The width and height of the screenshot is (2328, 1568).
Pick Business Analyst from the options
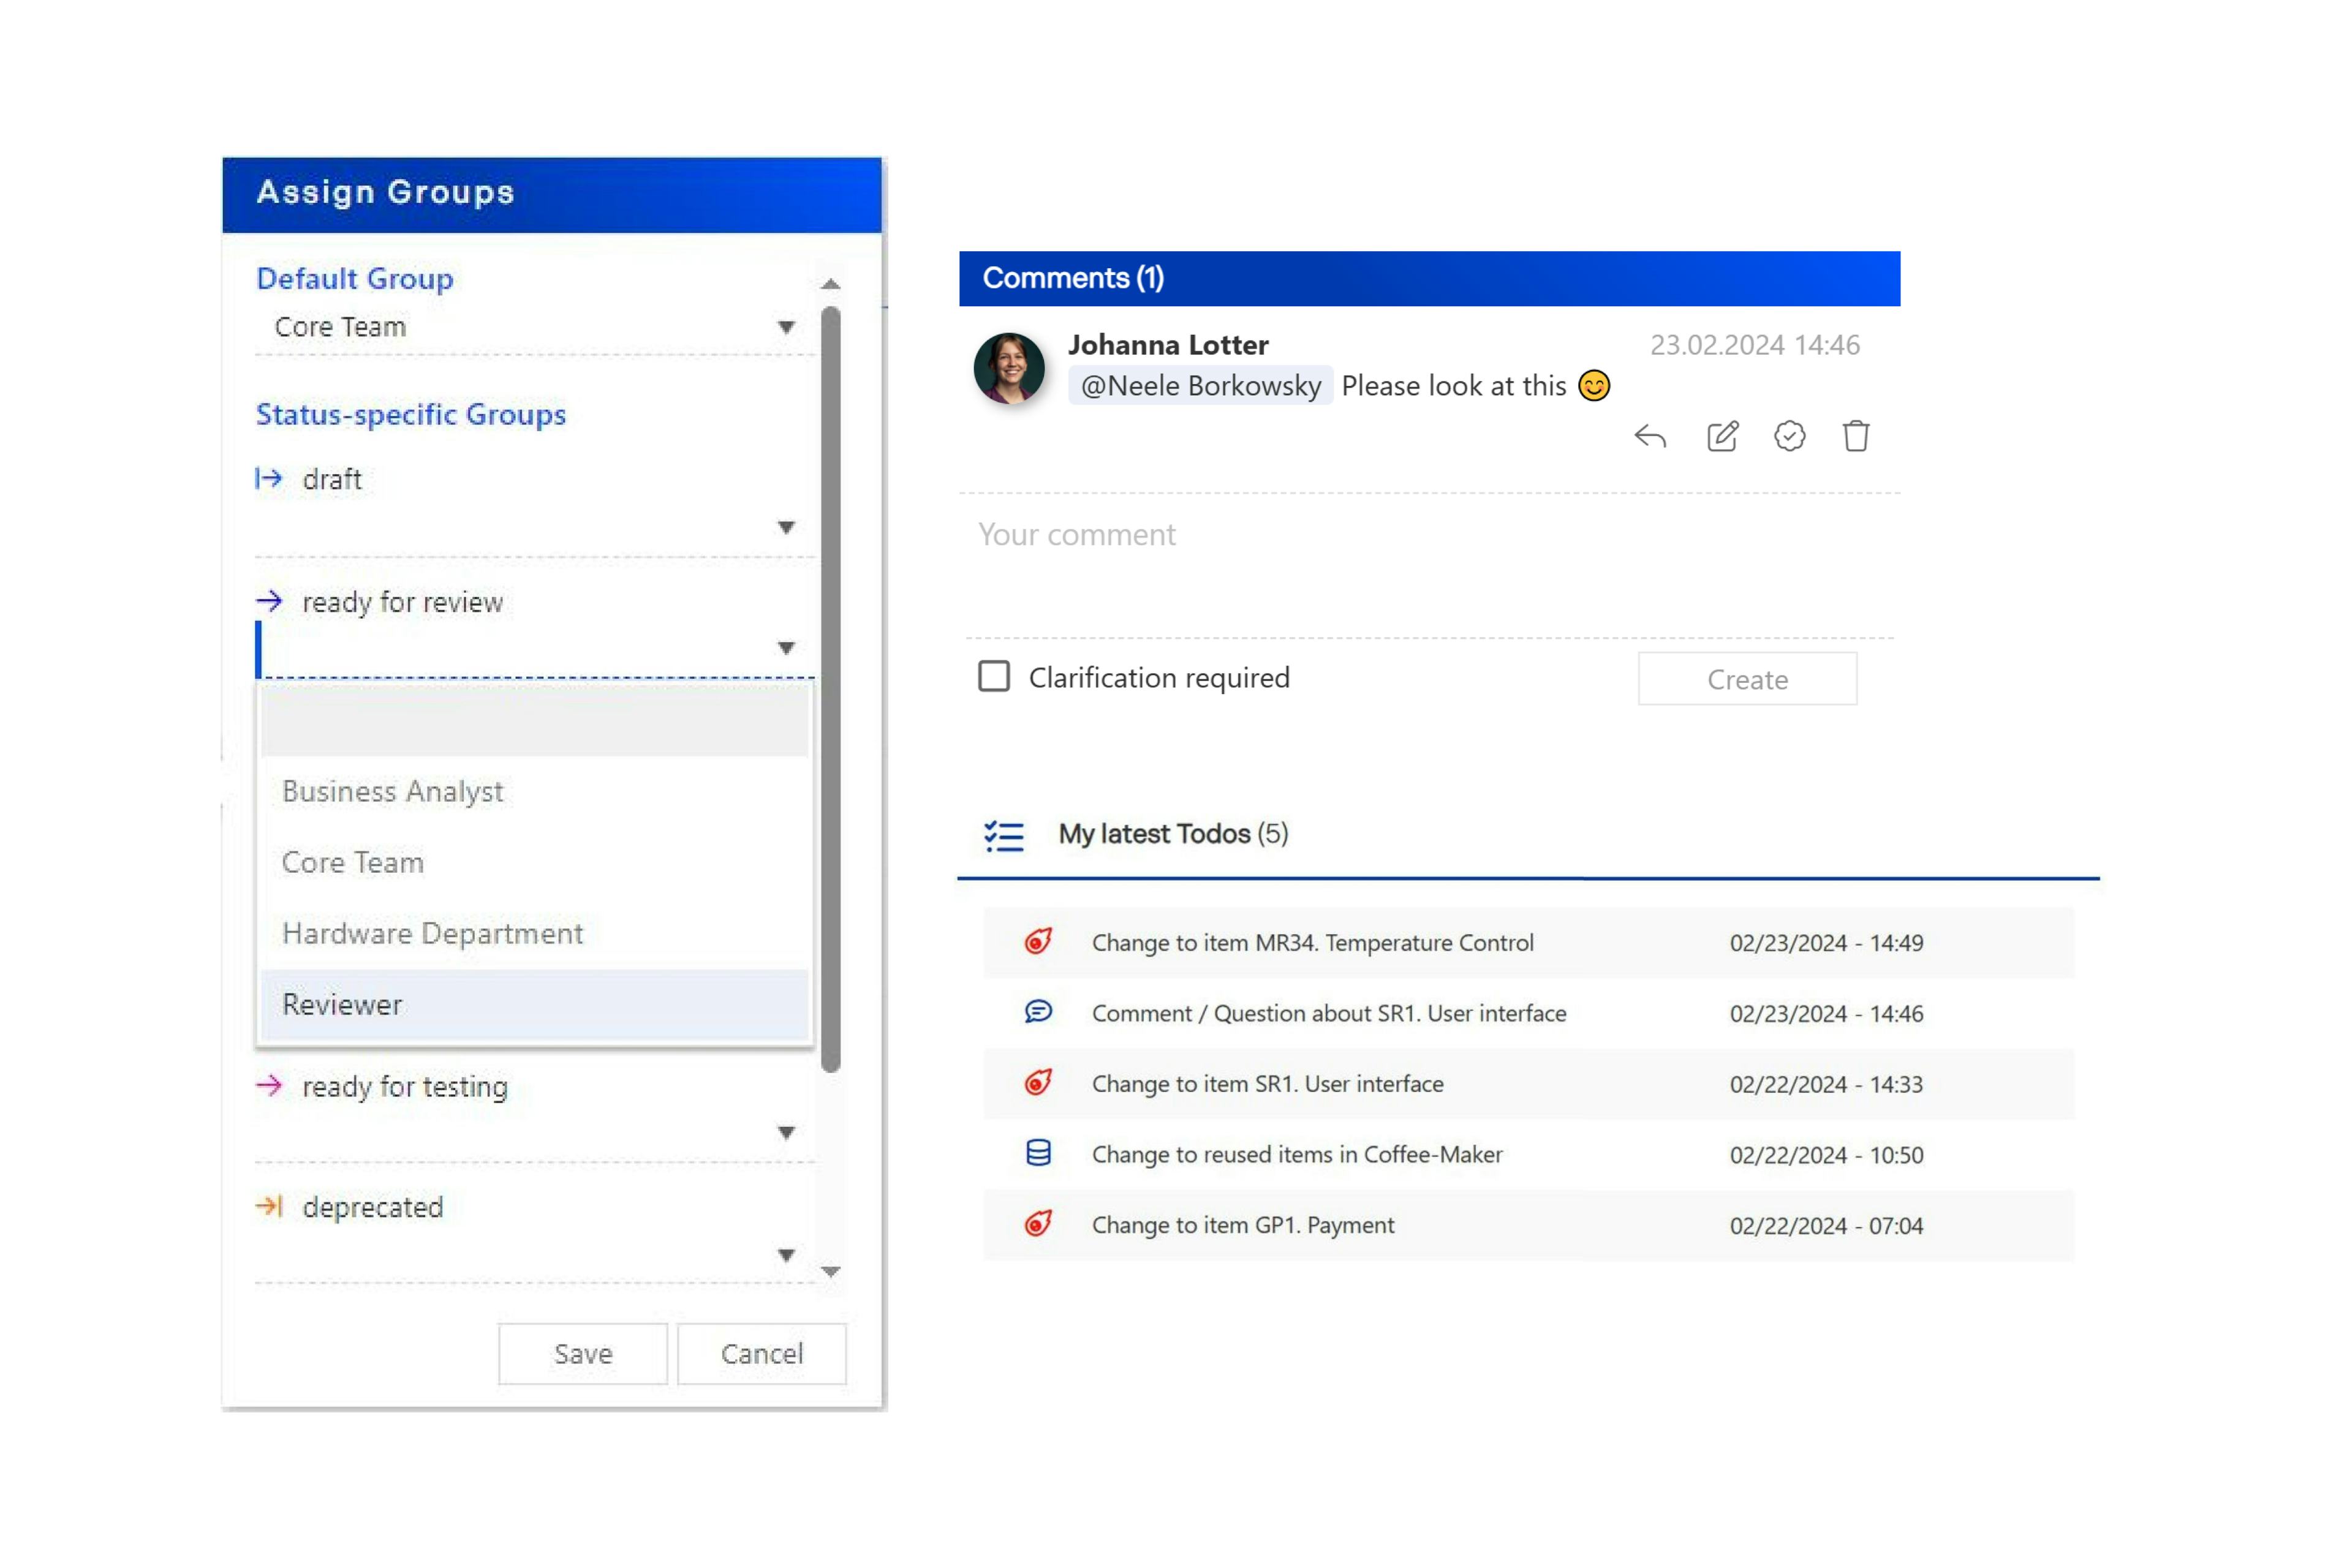pyautogui.click(x=392, y=791)
